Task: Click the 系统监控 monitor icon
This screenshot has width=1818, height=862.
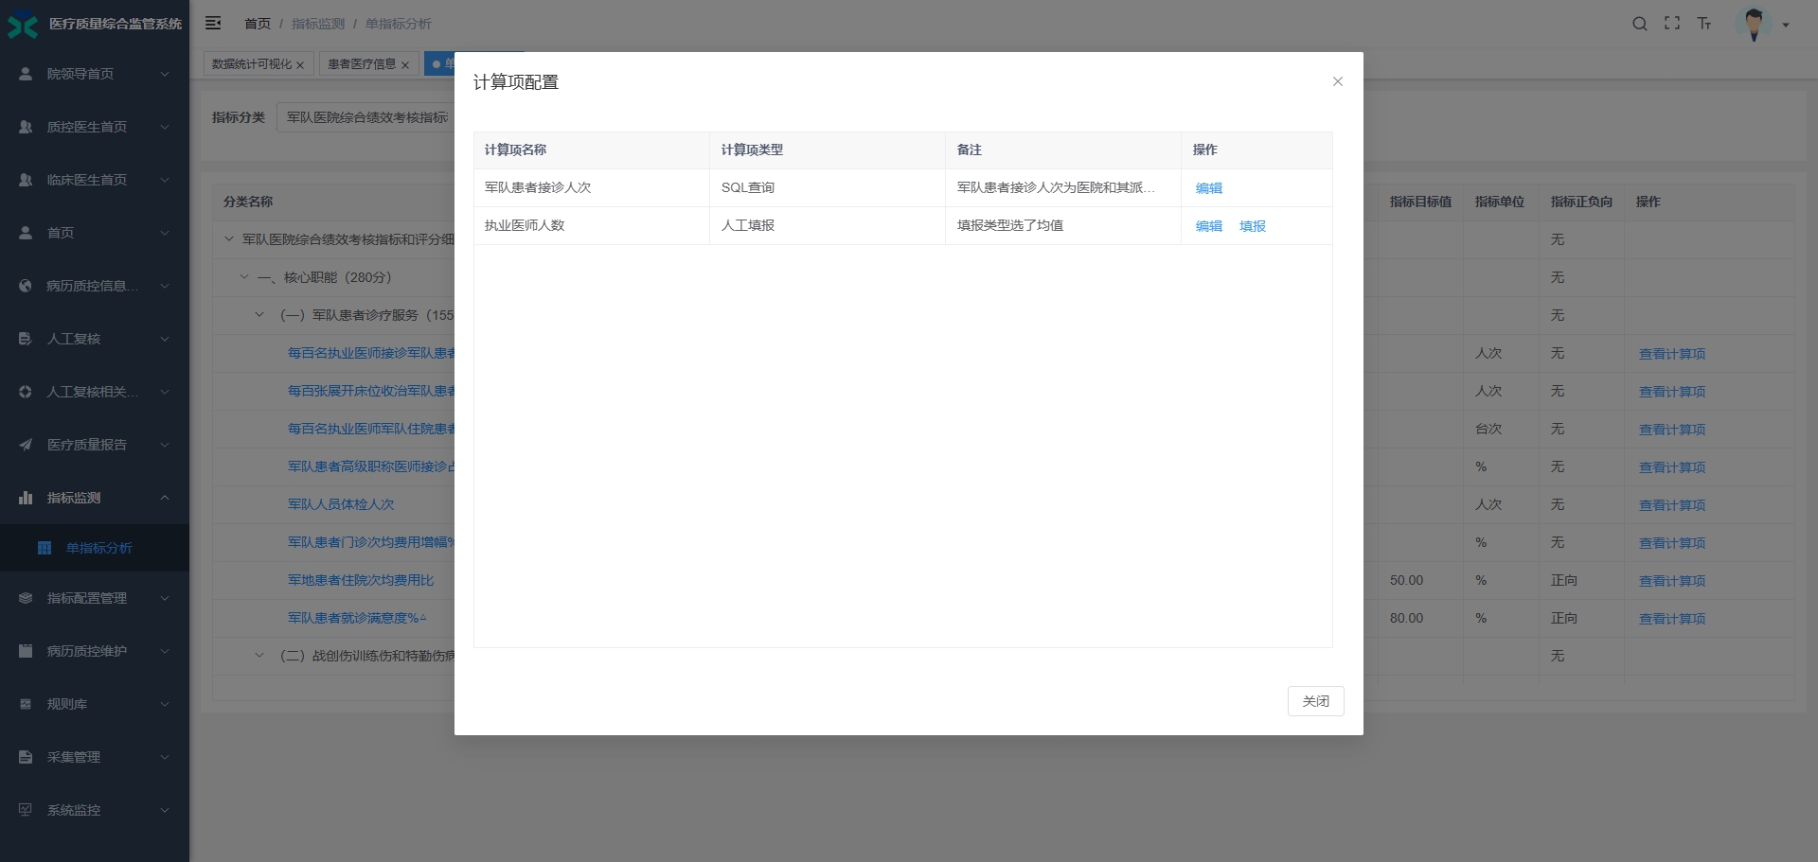Action: (26, 810)
